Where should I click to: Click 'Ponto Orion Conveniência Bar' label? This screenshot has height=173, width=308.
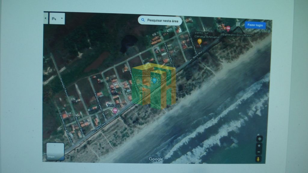[x=147, y=73]
